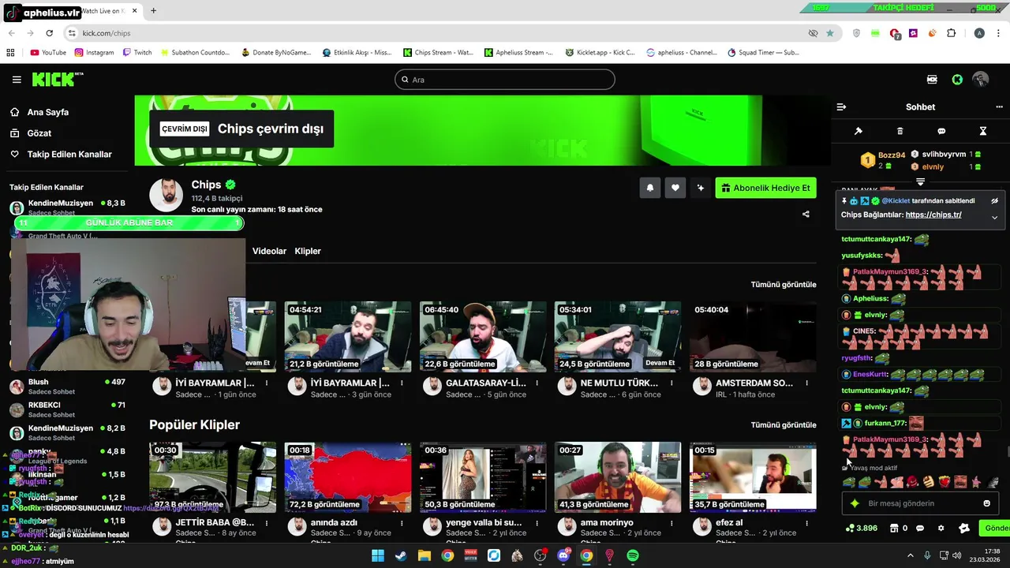Click the chat bubble icon in bottom row
The height and width of the screenshot is (568, 1010).
[920, 529]
